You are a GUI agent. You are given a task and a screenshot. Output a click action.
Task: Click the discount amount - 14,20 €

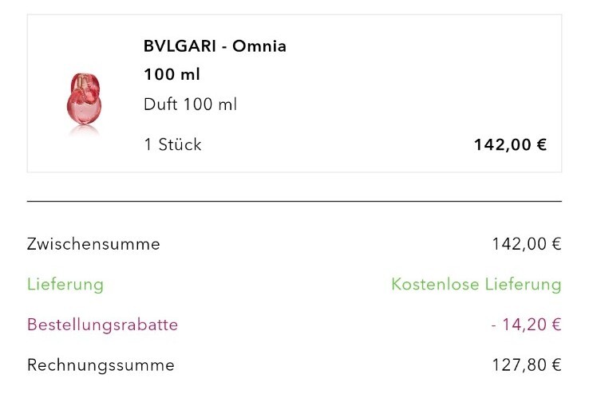tap(526, 325)
